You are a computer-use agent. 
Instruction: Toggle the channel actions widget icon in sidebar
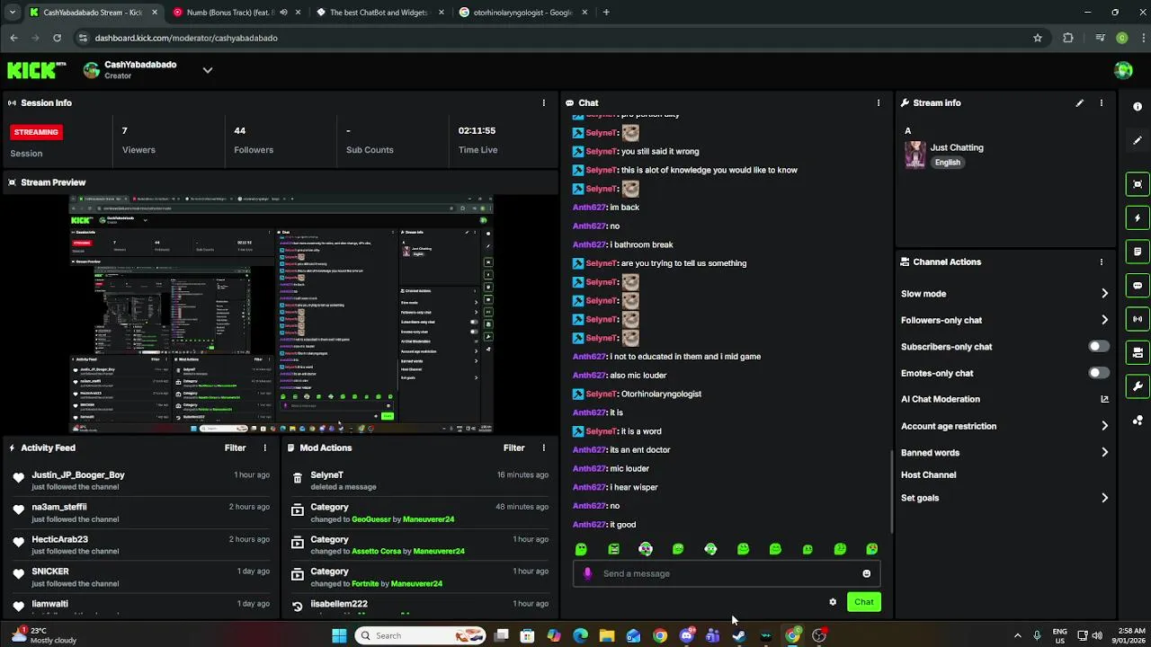(1138, 352)
